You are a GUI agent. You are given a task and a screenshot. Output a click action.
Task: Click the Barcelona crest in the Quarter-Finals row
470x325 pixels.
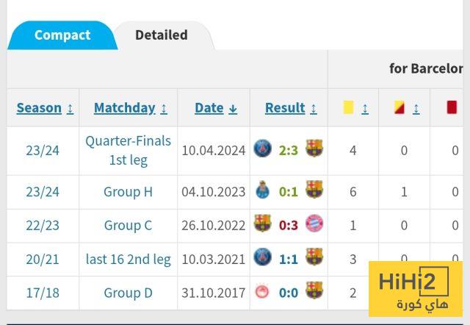pyautogui.click(x=314, y=149)
